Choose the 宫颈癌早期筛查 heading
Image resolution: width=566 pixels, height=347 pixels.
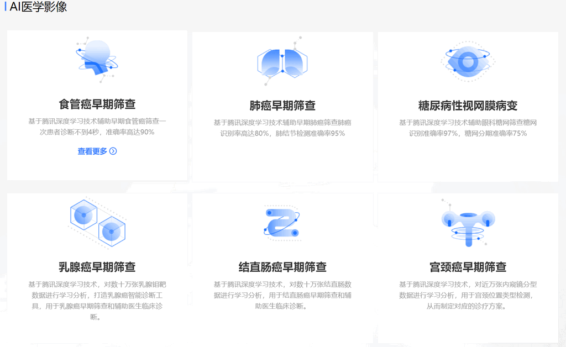(x=468, y=267)
